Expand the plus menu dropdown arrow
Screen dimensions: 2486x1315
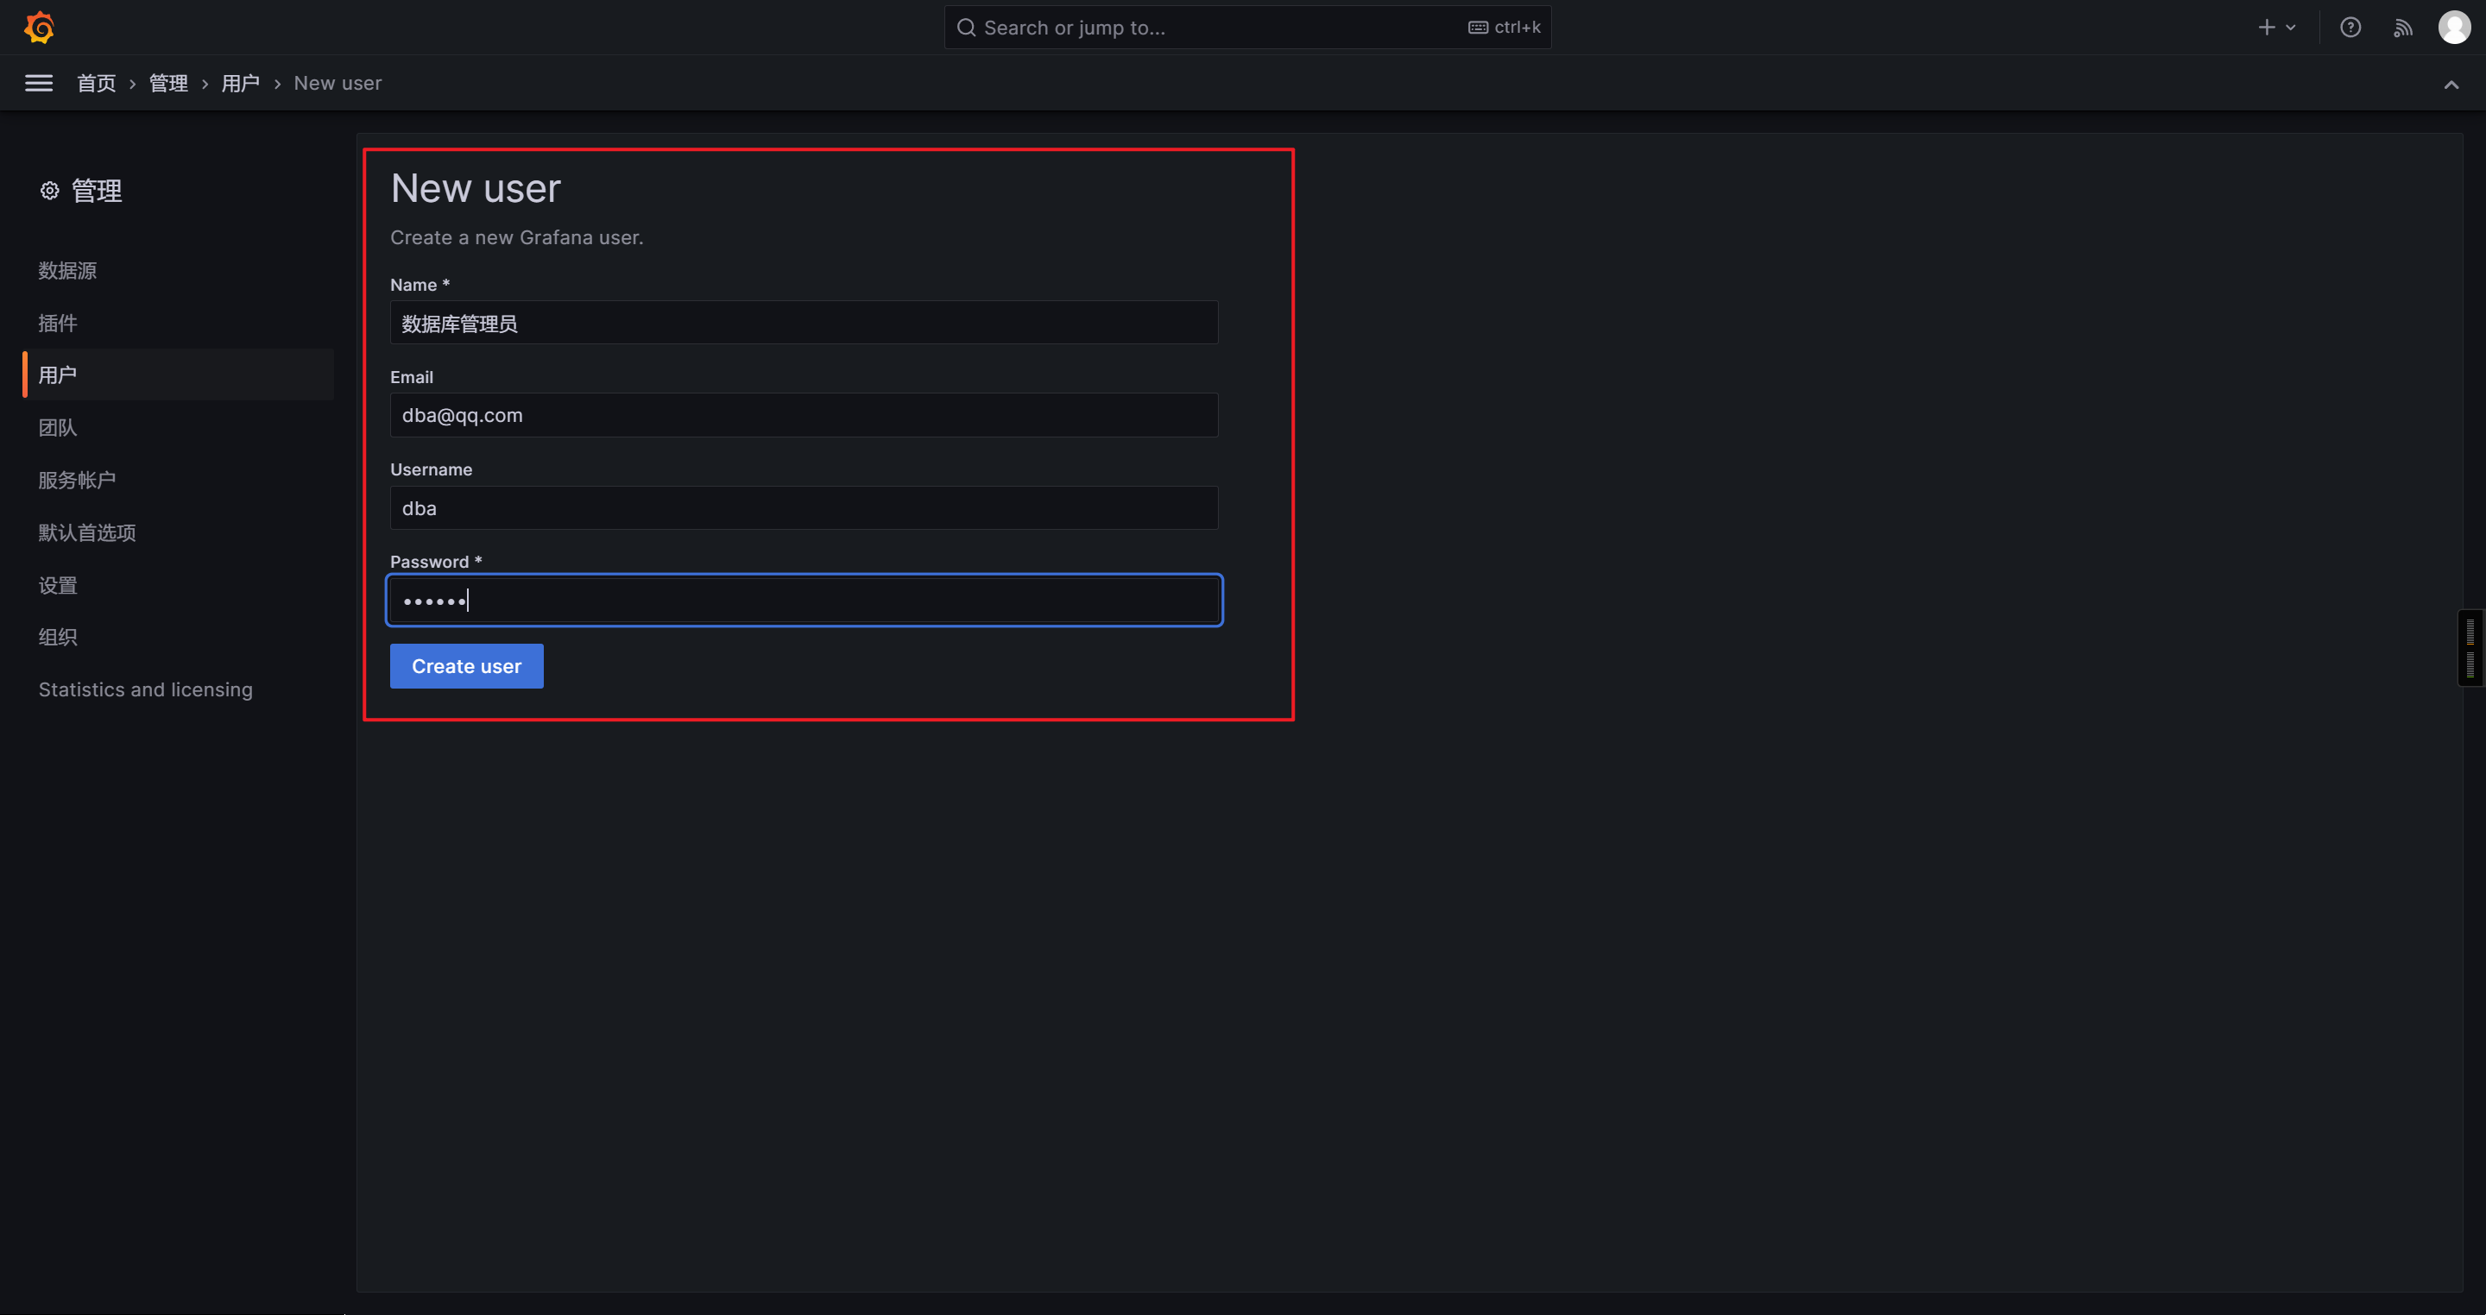(x=2290, y=27)
